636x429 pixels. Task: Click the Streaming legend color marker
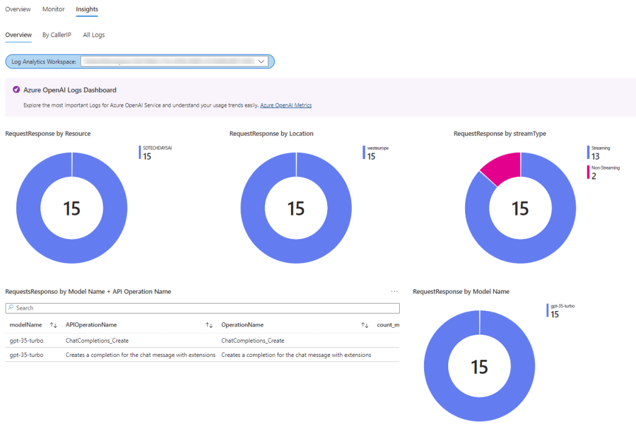tap(588, 152)
